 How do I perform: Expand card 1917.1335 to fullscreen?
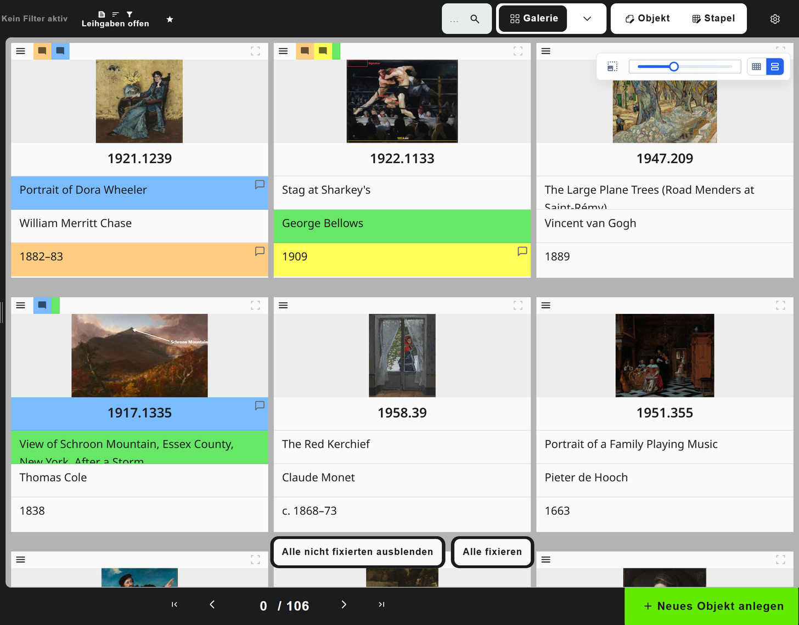[256, 305]
